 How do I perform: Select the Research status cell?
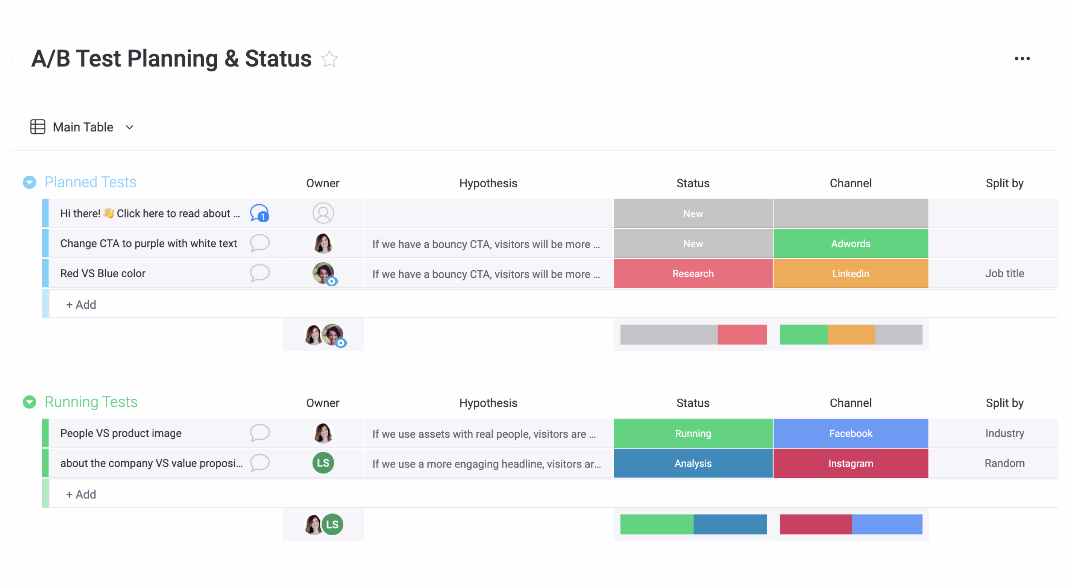point(693,273)
